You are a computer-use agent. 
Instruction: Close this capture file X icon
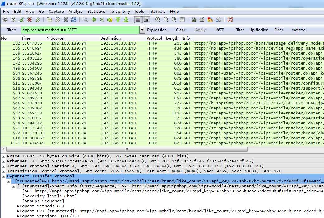(65, 20)
